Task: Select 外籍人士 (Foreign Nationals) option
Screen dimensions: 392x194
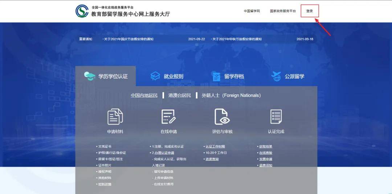Action: [x=231, y=96]
